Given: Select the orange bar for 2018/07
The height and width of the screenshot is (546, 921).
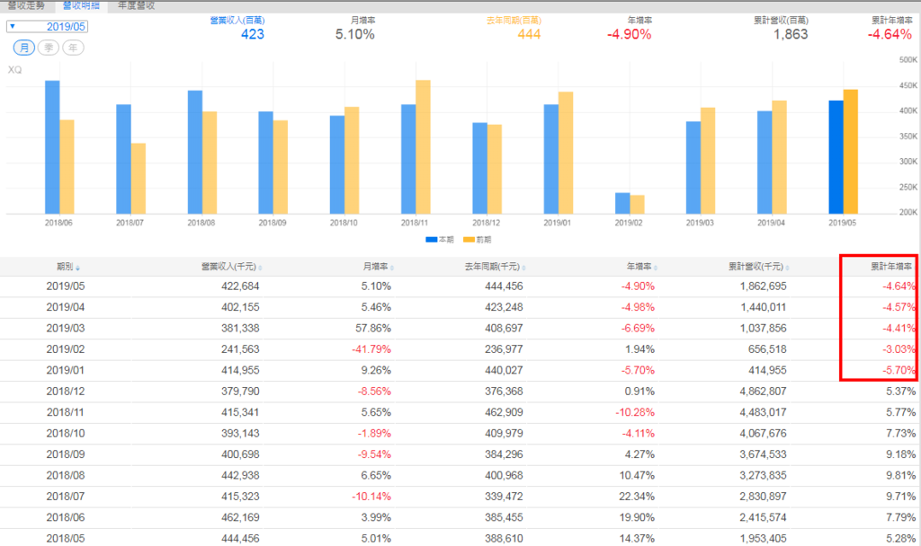Looking at the screenshot, I should click(138, 179).
